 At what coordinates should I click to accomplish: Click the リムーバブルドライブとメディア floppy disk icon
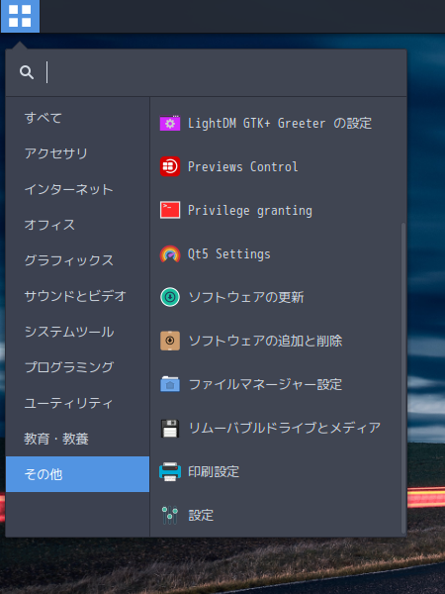[x=170, y=428]
